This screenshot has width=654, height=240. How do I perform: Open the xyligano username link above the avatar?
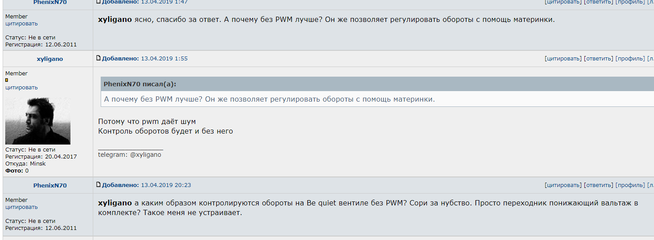50,59
